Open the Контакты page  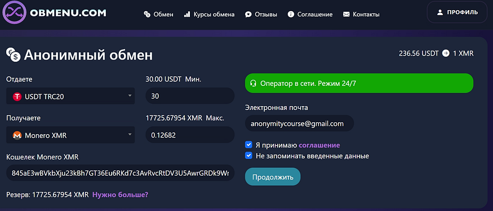click(x=361, y=15)
